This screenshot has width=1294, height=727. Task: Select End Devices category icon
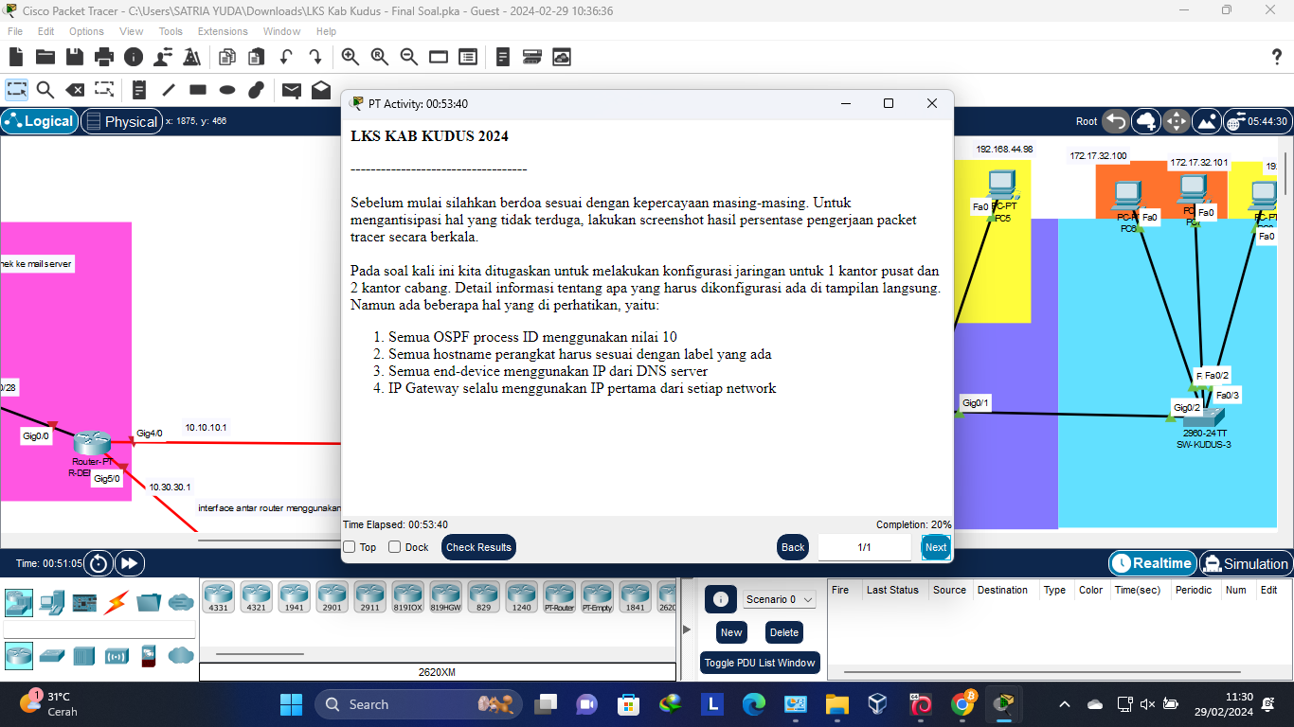tap(51, 601)
